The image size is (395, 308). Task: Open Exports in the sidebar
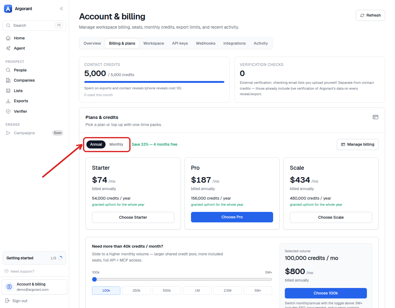point(34,101)
